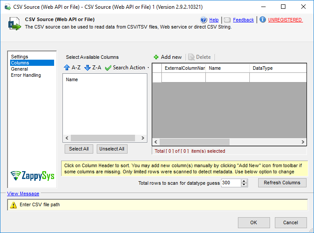This screenshot has width=314, height=233.
Task: Click the 'Enter CSV file path' message
Action: (40, 204)
